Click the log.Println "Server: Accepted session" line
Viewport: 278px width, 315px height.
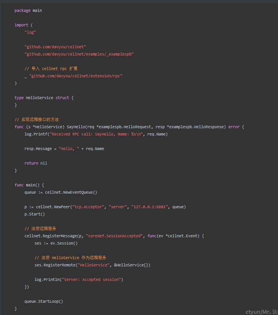[x=79, y=279]
